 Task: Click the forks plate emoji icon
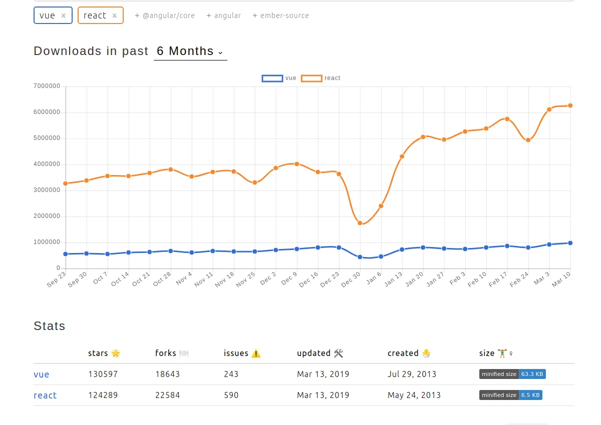click(184, 353)
